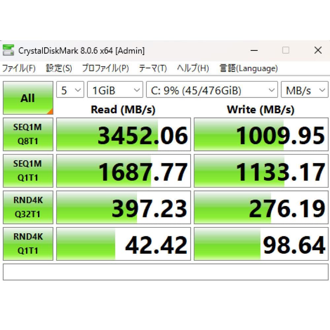
Task: Minimize the CrystalDiskMark window
Action: [x=254, y=50]
